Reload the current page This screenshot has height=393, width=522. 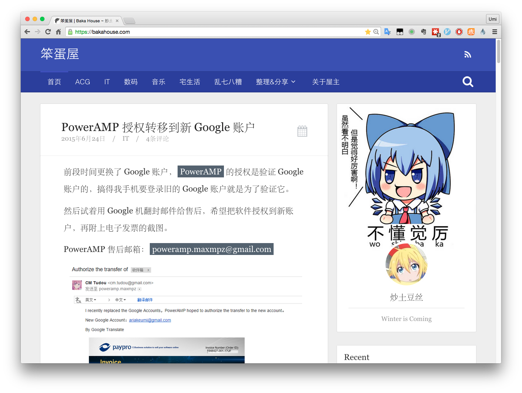[48, 32]
